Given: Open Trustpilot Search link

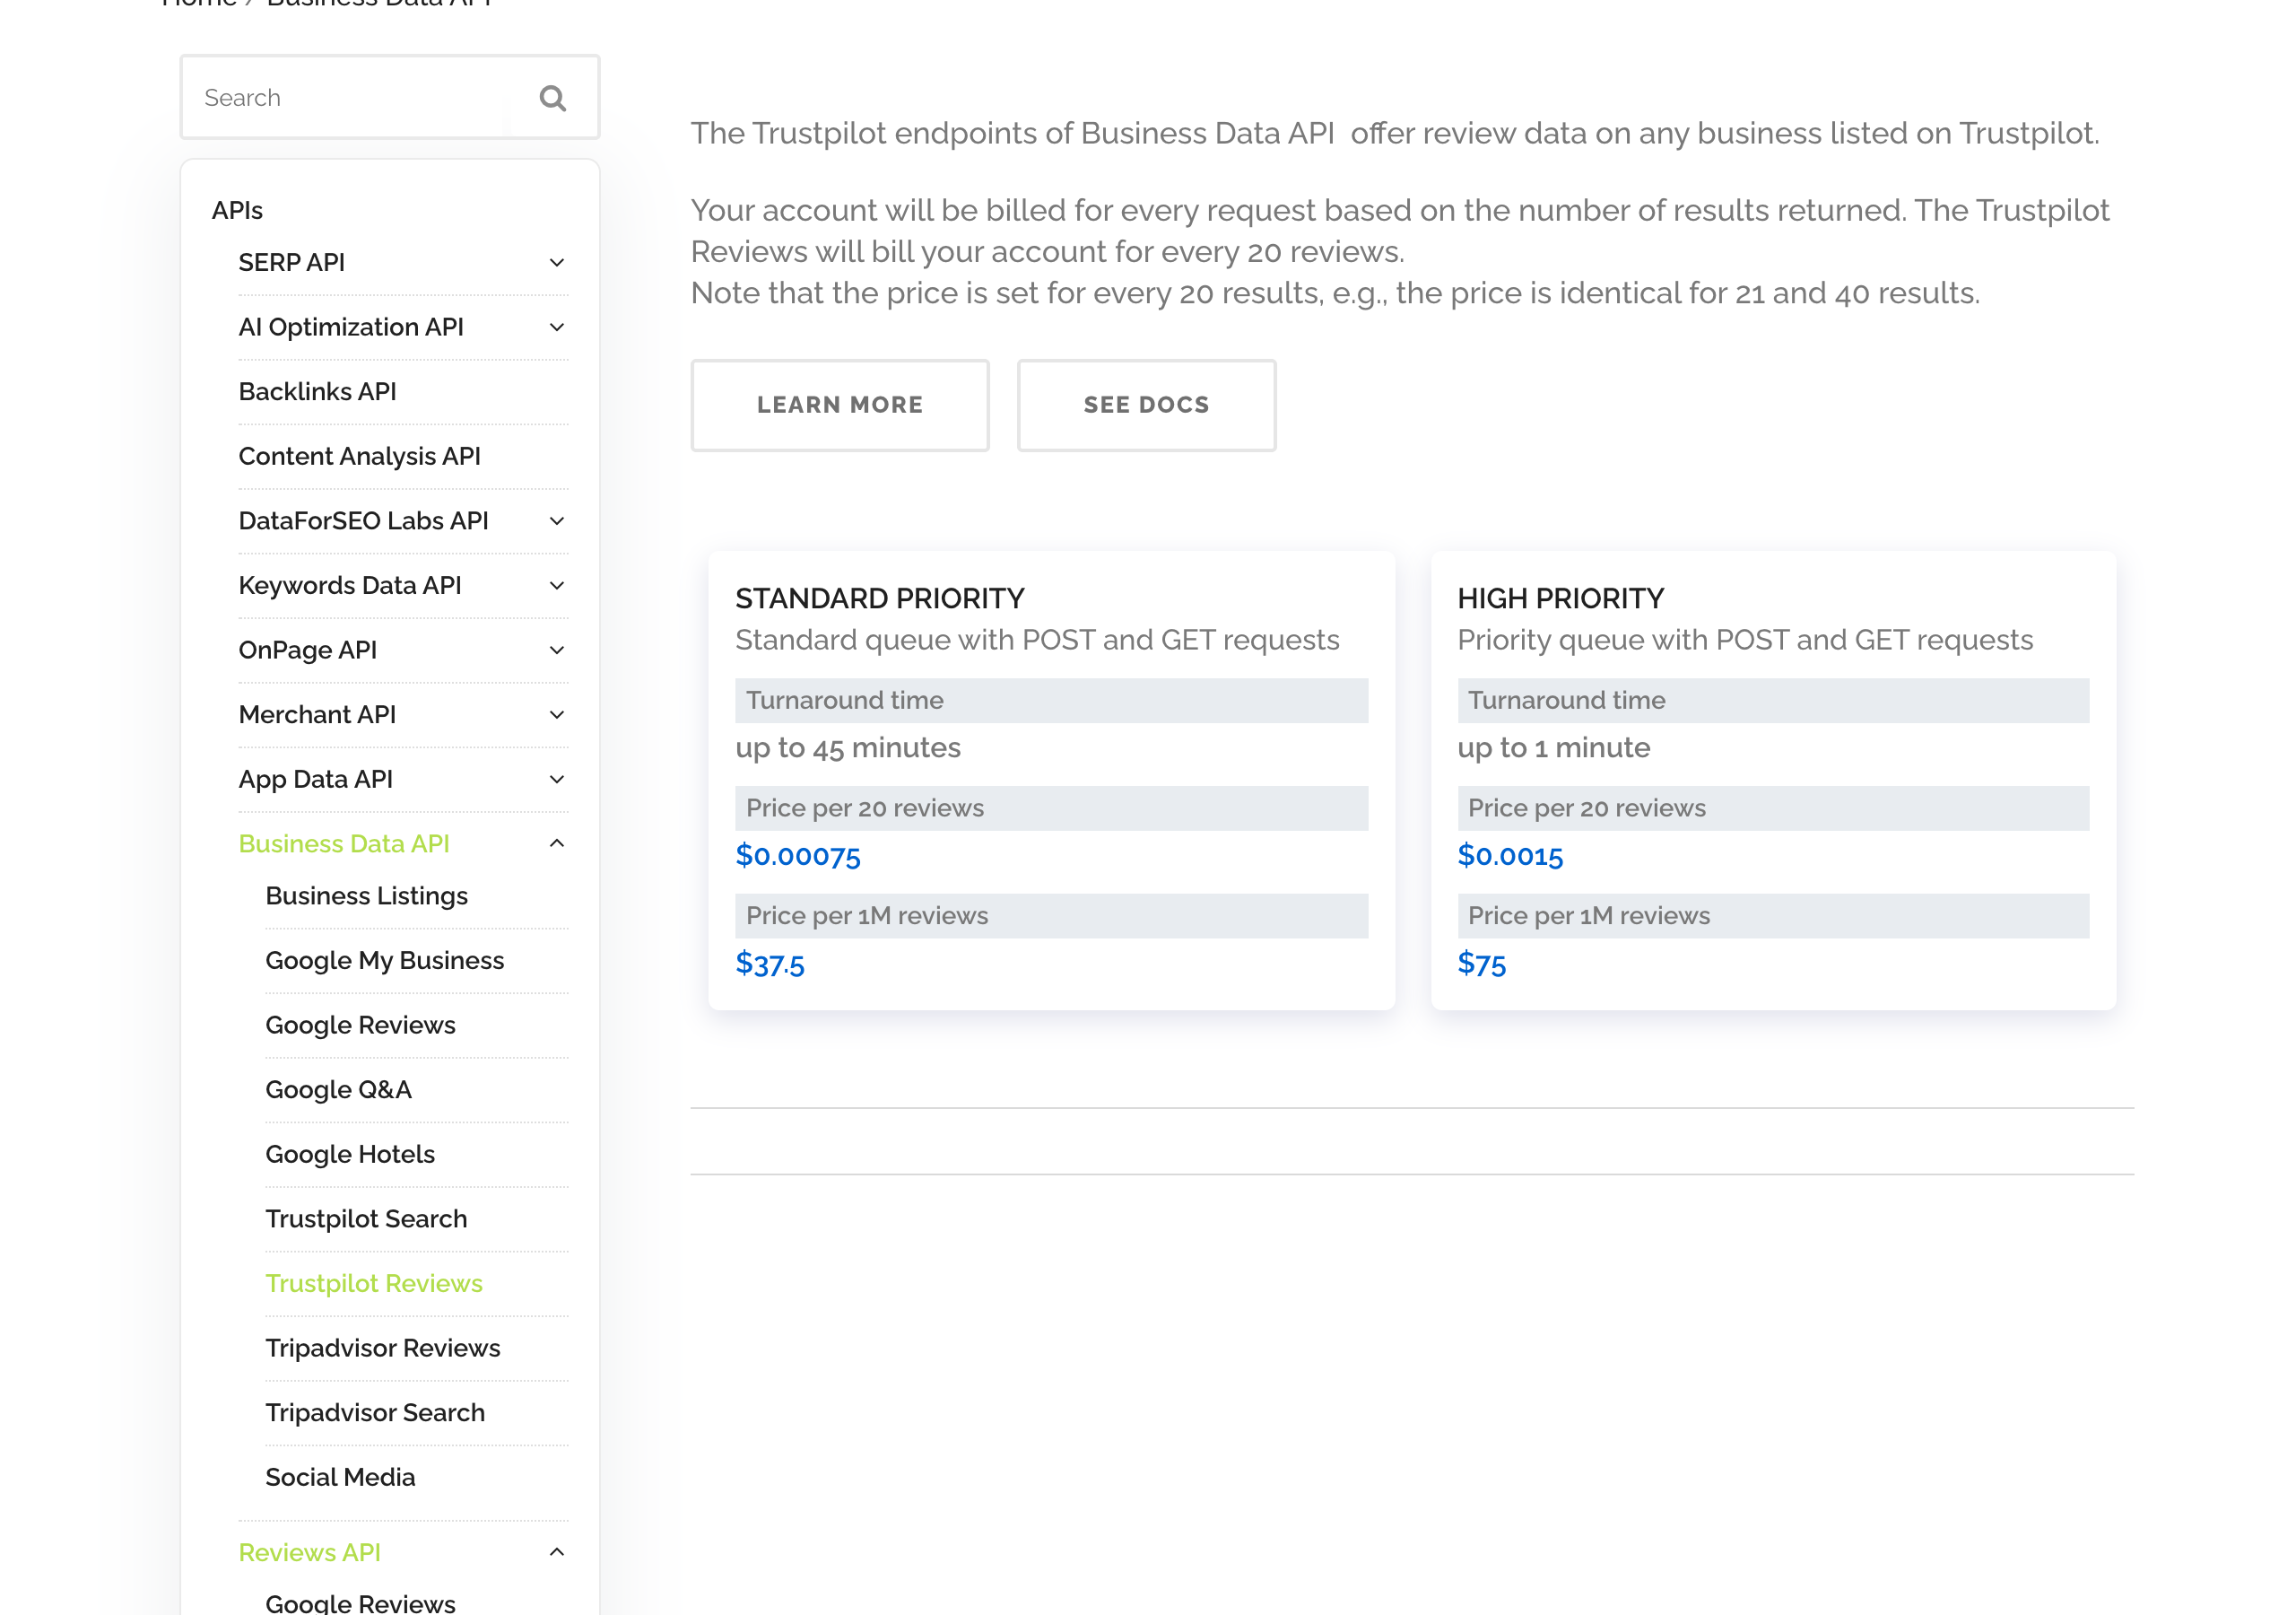Looking at the screenshot, I should (x=366, y=1218).
